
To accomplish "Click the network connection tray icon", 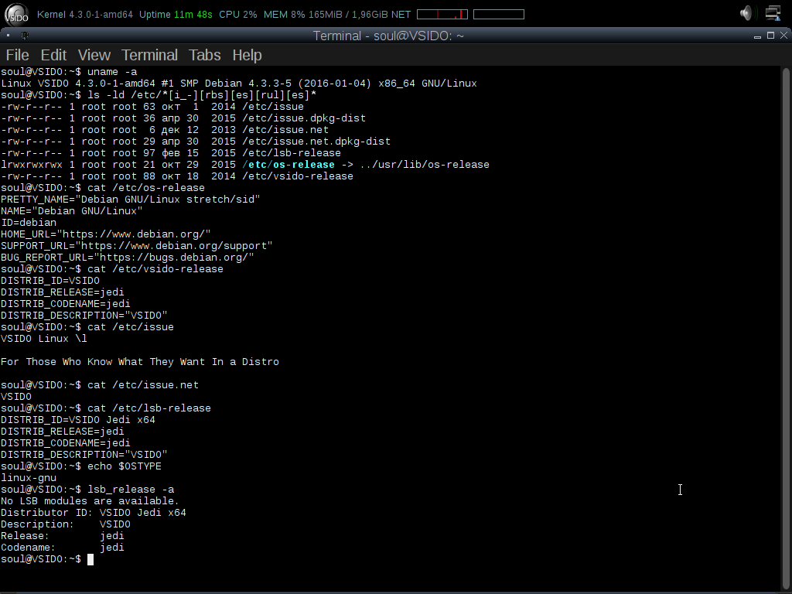I will [773, 13].
